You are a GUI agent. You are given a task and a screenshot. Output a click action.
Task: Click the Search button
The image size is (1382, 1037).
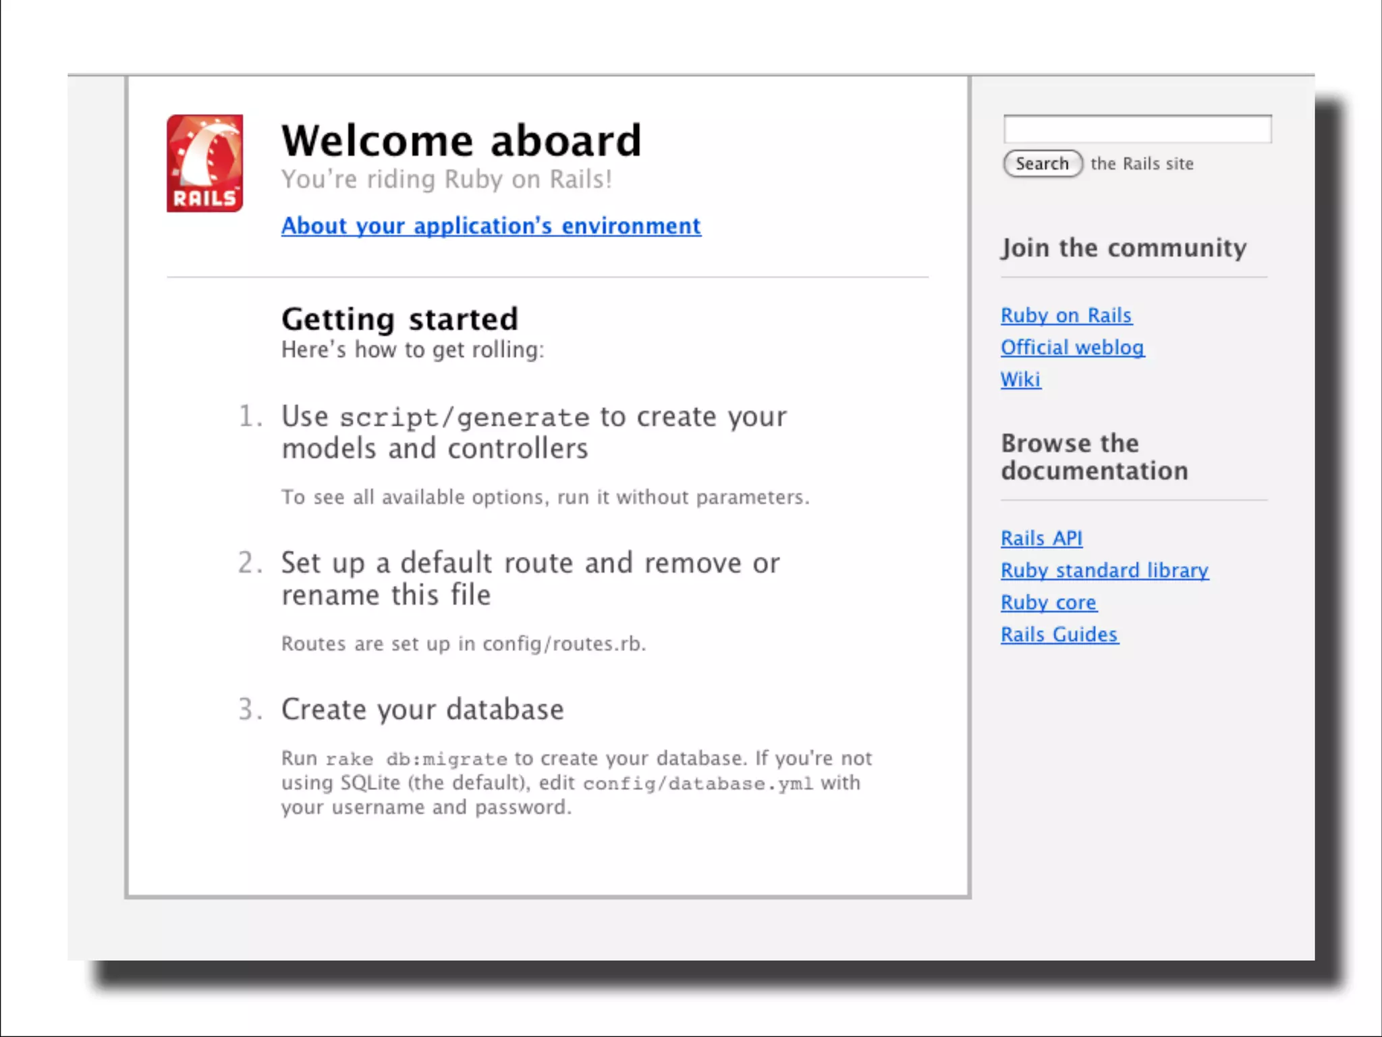tap(1042, 164)
